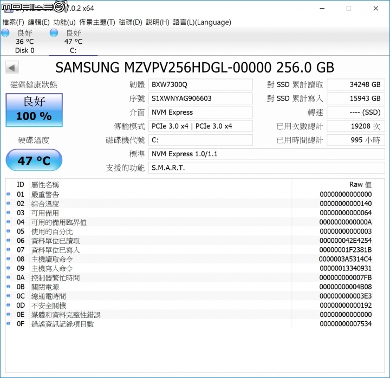The image size is (390, 378).
Task: Select the 錯誤資訊記錄項目數 attribute row
Action: click(189, 323)
